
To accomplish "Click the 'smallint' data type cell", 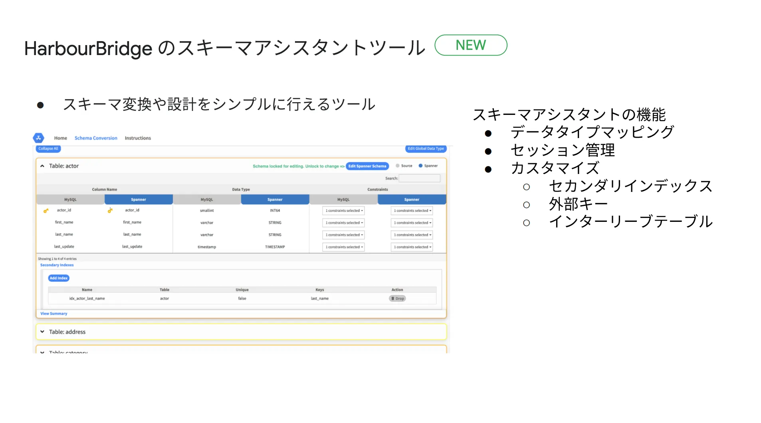I will tap(207, 211).
